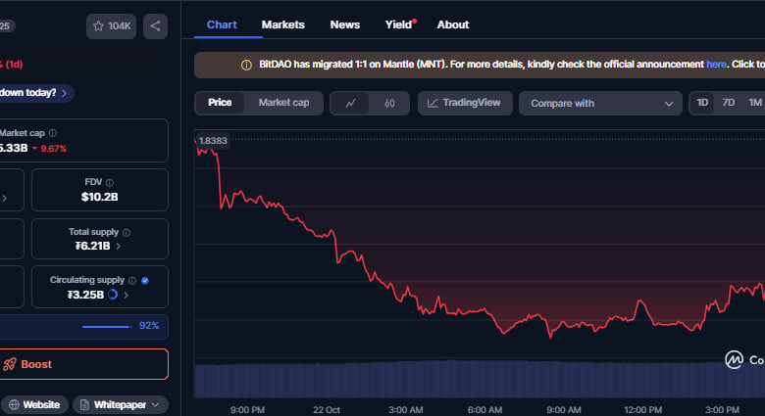Screen dimensions: 765x416
Task: Switch chart to Price view
Action: tap(220, 103)
